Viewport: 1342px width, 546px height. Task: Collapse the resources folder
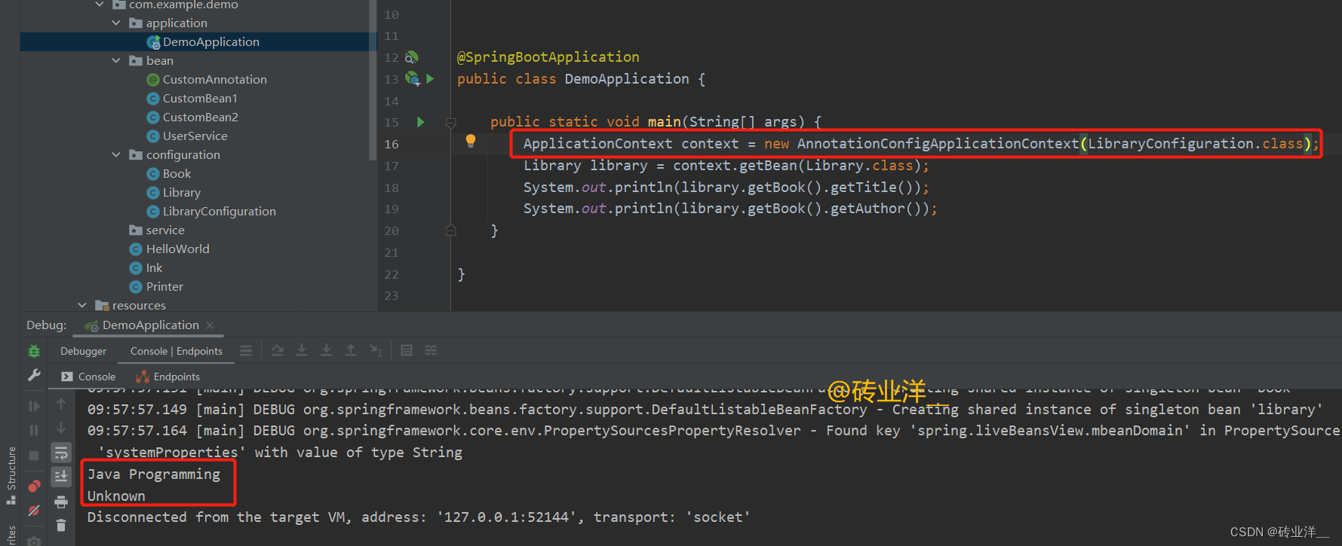[x=82, y=306]
